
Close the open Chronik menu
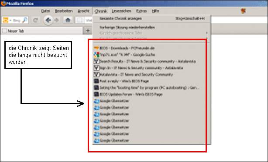[x=101, y=11]
